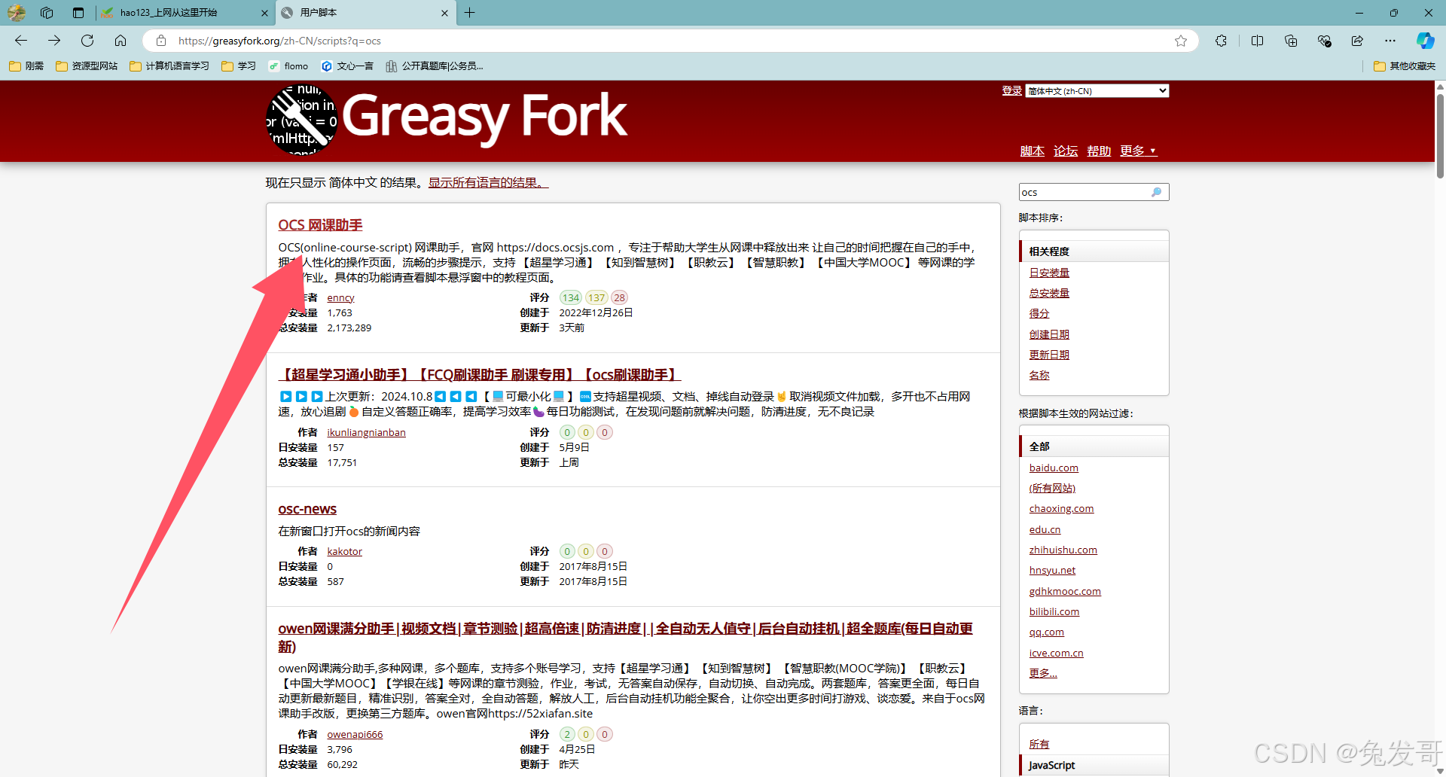Open the 计算机语言学习 bookmarks folder
1446x777 pixels.
coord(169,66)
